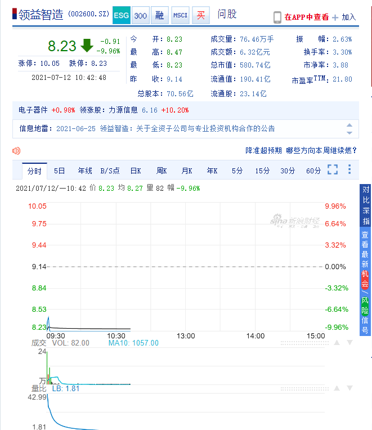Screen dimensions: 372x430
Task: Switch to the 5分 chart tab
Action: coord(237,171)
